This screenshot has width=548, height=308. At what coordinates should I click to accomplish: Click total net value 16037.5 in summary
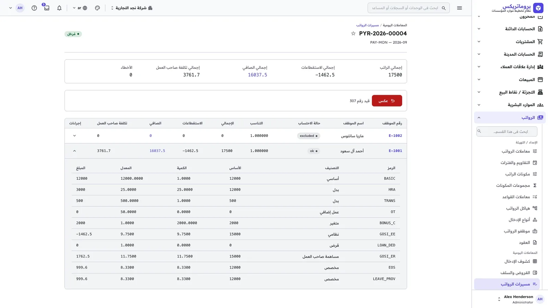point(258,75)
